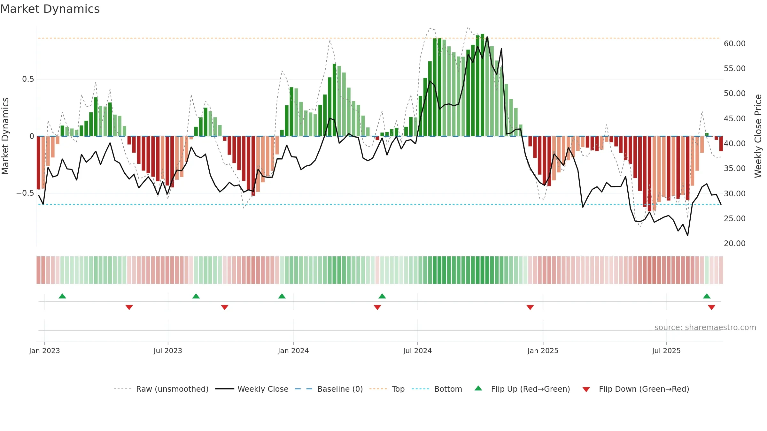This screenshot has width=767, height=431.
Task: Toggle the Bottom legend entry
Action: [x=437, y=389]
